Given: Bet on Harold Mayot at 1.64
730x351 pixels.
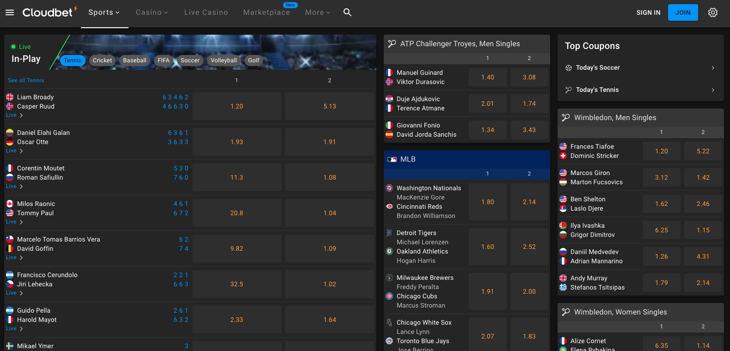Looking at the screenshot, I should 330,320.
